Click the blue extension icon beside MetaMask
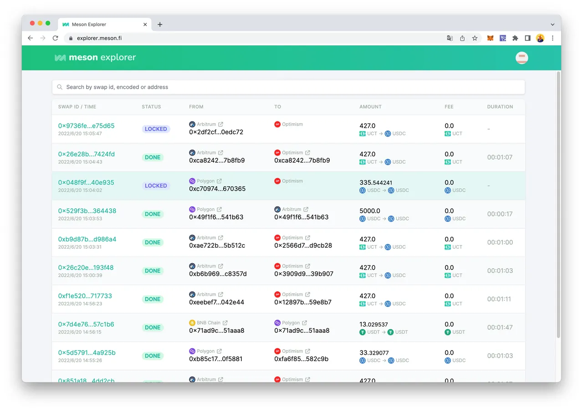 tap(503, 38)
